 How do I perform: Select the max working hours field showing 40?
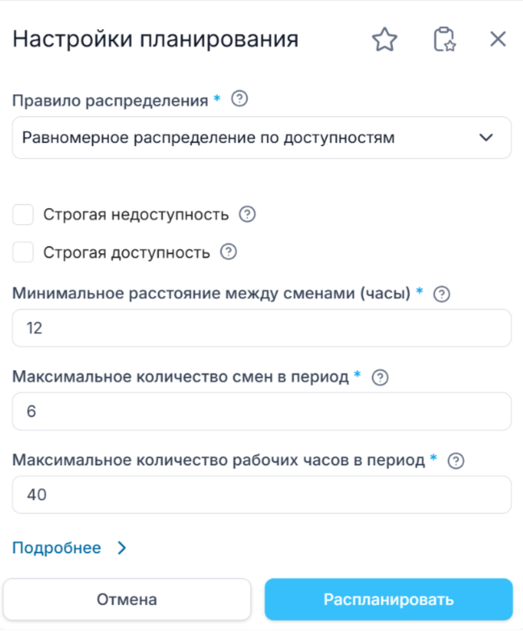click(x=261, y=494)
